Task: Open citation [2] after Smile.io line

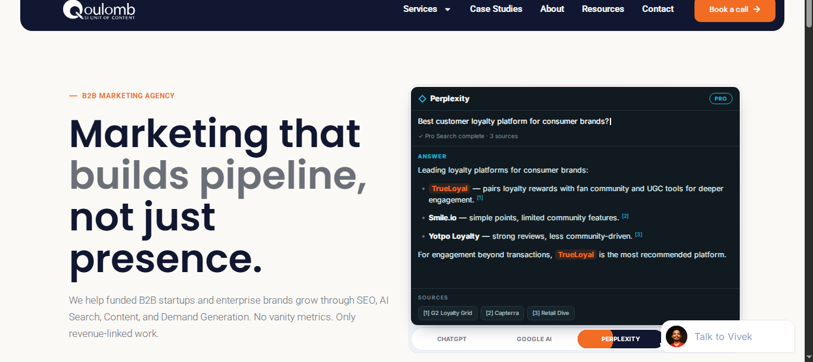Action: pos(625,216)
